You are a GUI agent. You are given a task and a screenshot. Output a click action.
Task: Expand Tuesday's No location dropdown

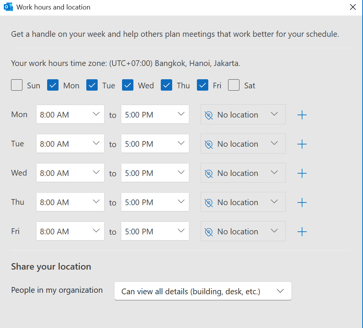coord(243,144)
